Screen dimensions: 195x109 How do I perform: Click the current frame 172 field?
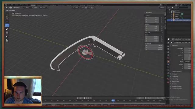(x=140, y=98)
